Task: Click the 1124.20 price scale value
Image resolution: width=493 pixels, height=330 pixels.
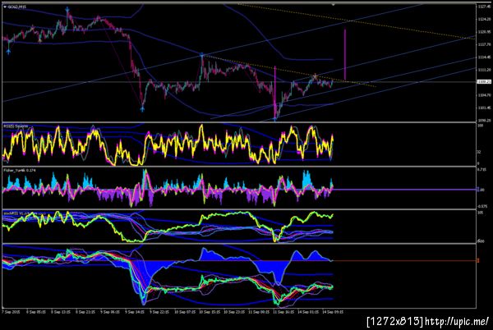Action: click(484, 19)
